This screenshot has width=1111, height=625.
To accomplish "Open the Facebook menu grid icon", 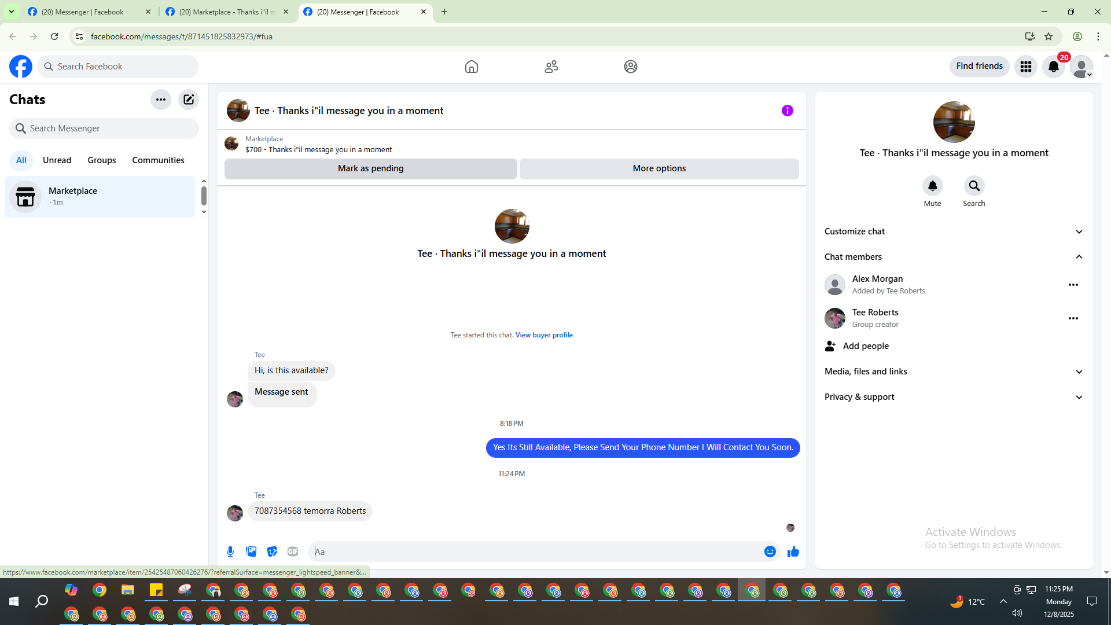I will [1026, 67].
